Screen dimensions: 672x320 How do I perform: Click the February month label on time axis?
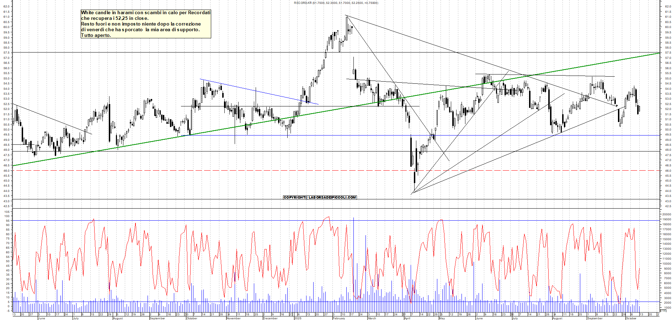click(338, 318)
